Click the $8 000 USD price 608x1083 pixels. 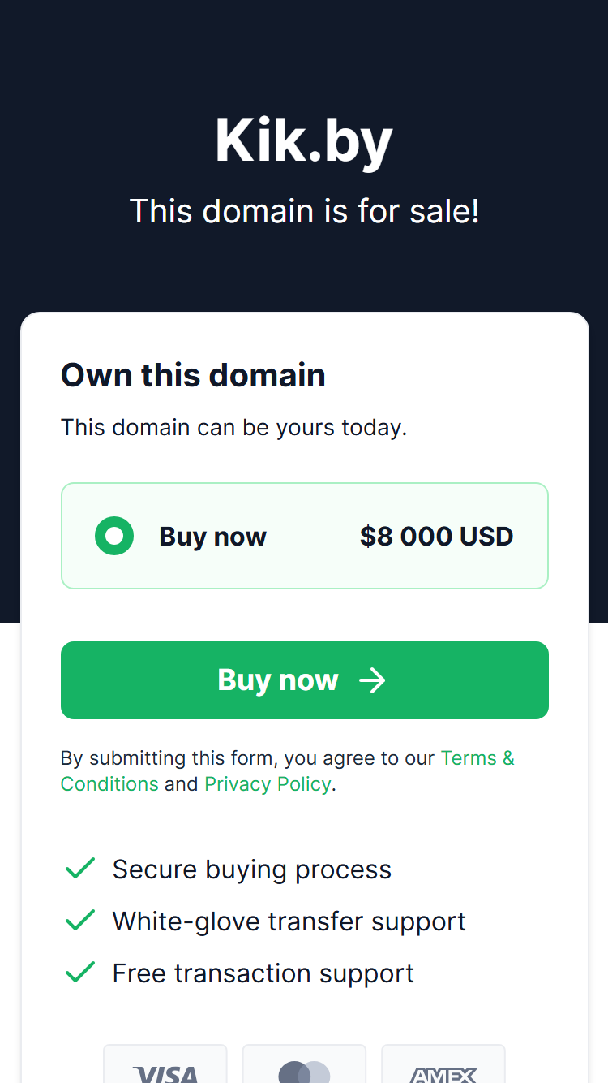tap(437, 536)
